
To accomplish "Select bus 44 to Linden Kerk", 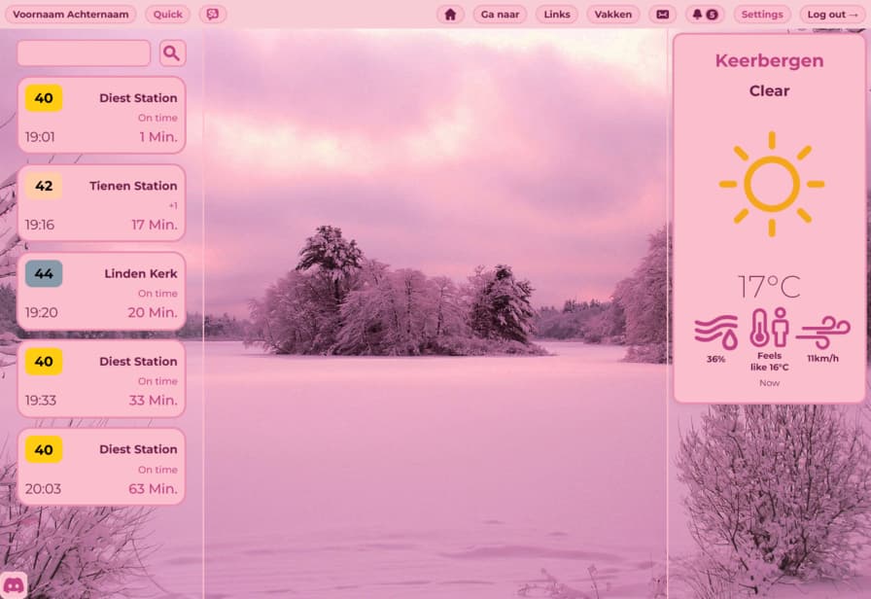I will pos(101,292).
